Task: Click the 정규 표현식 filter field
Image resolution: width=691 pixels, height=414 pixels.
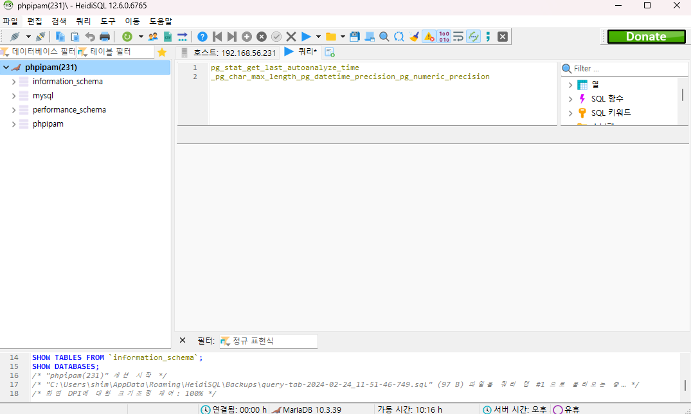Action: point(269,341)
